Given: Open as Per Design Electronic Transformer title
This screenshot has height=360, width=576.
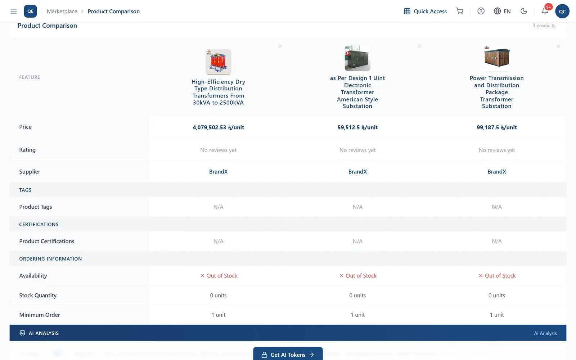Looking at the screenshot, I should tap(357, 92).
